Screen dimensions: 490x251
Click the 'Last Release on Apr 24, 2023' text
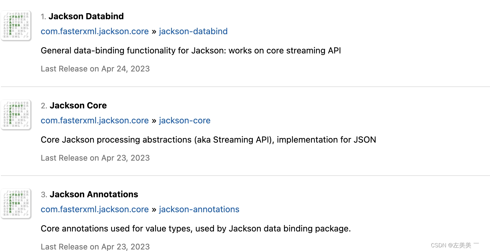tap(95, 69)
